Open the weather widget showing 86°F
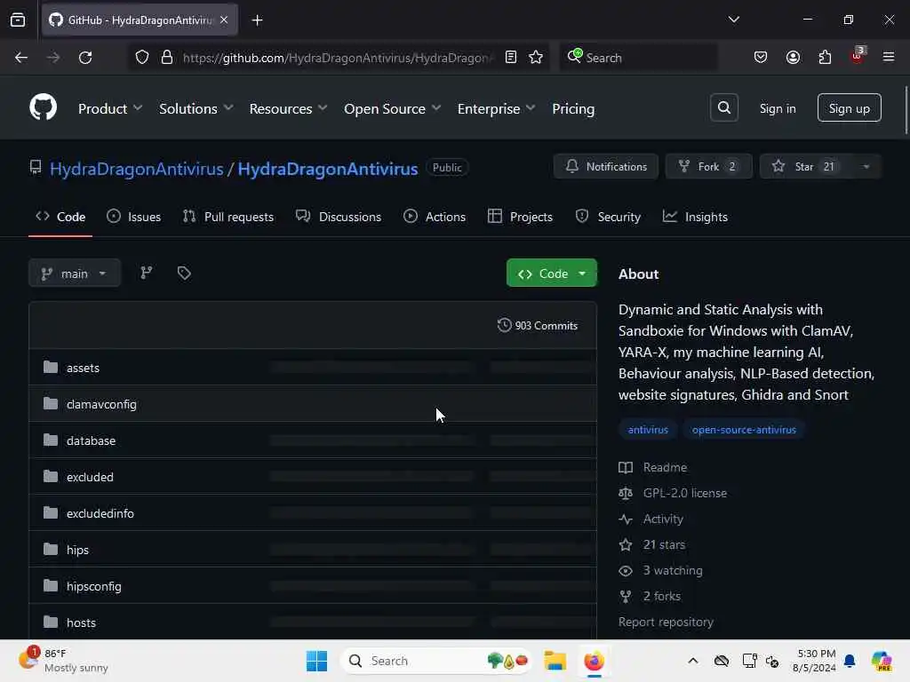Screen dimensions: 910x682 (x=64, y=661)
